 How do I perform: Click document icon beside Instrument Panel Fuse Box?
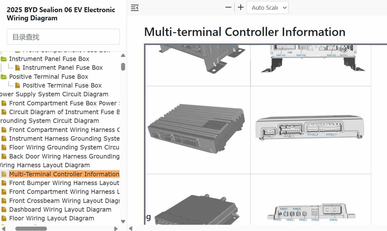(x=18, y=68)
